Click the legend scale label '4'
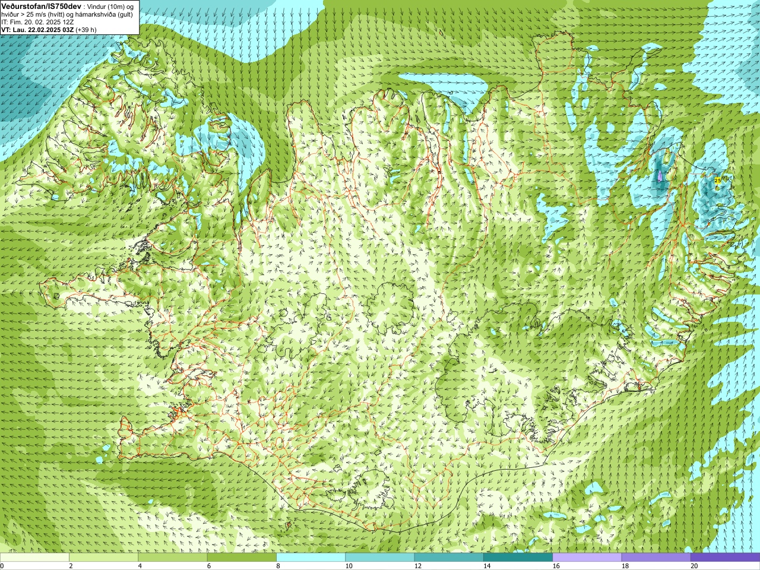The height and width of the screenshot is (570, 760). click(140, 566)
